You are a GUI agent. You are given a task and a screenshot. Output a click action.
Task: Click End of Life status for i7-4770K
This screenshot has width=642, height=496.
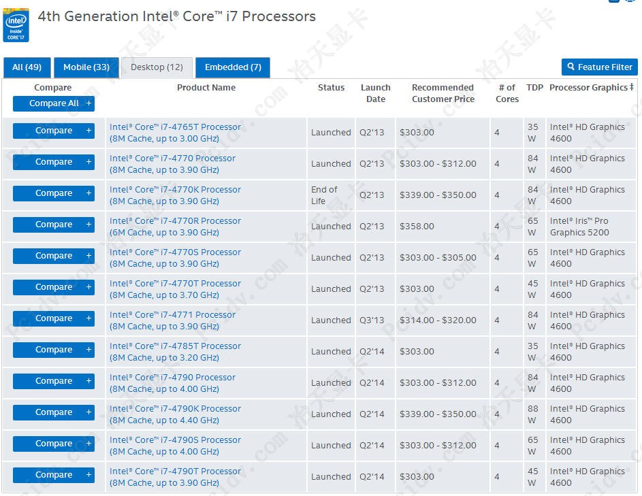(x=324, y=196)
